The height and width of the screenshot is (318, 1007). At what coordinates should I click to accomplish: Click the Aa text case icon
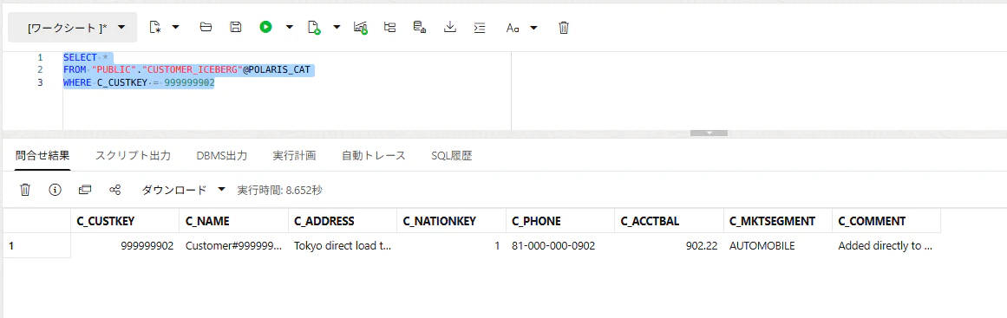pyautogui.click(x=513, y=28)
